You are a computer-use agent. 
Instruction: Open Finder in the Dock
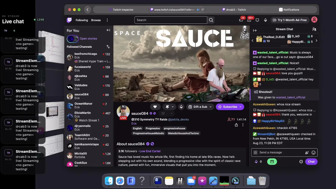click(109, 181)
